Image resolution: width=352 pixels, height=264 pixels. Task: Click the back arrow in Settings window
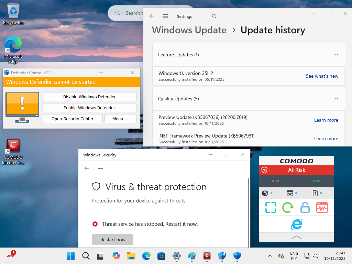coord(152,16)
